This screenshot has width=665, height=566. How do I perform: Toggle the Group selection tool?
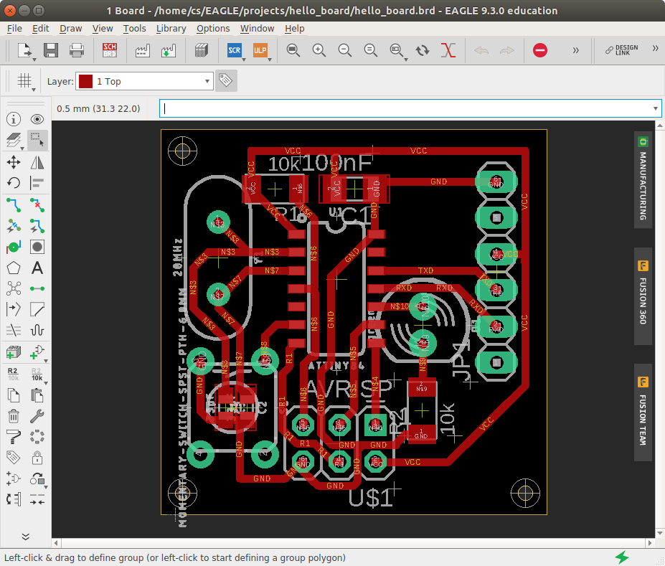tap(37, 141)
